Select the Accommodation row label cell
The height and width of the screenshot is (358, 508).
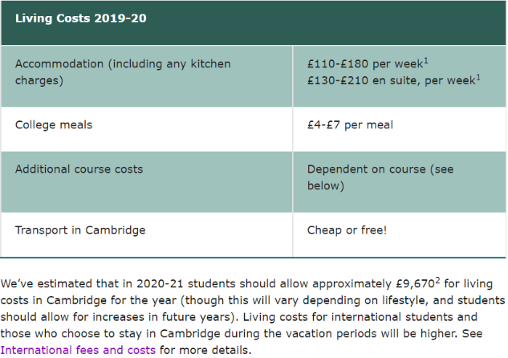coord(146,76)
